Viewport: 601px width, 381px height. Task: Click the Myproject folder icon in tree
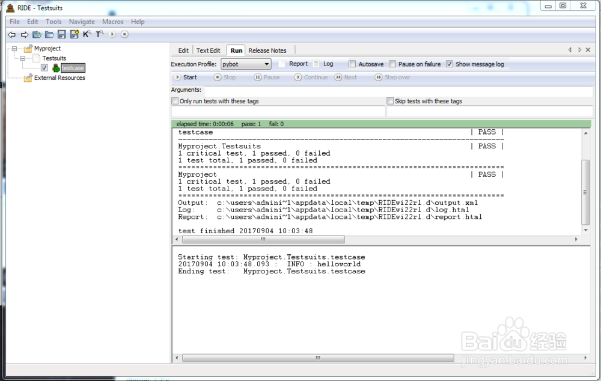pyautogui.click(x=28, y=48)
